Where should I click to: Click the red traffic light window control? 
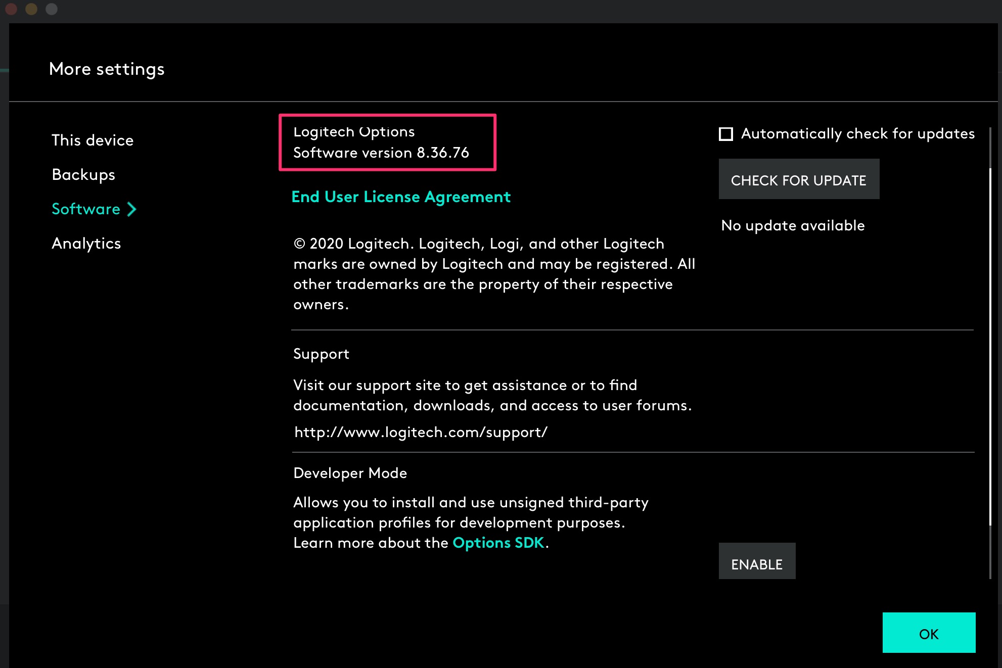coord(11,9)
